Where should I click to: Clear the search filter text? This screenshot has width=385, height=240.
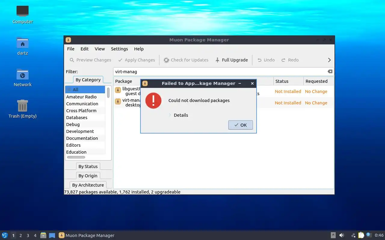coord(330,71)
